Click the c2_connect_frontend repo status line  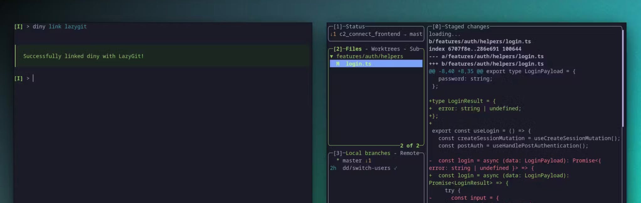click(376, 34)
